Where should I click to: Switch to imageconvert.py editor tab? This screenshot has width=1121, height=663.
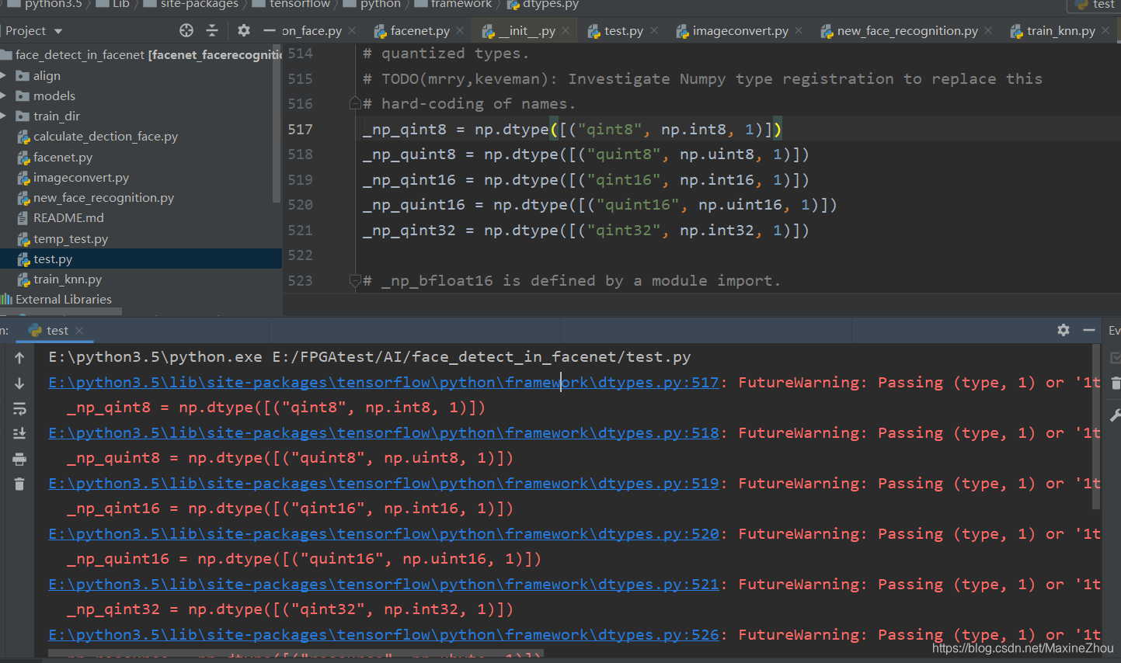point(740,30)
